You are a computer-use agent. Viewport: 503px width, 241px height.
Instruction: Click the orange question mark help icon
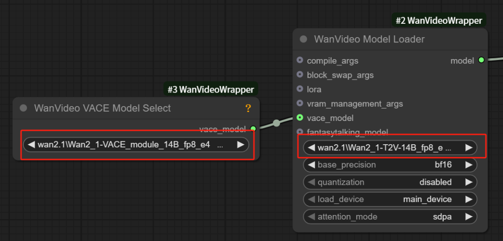248,108
